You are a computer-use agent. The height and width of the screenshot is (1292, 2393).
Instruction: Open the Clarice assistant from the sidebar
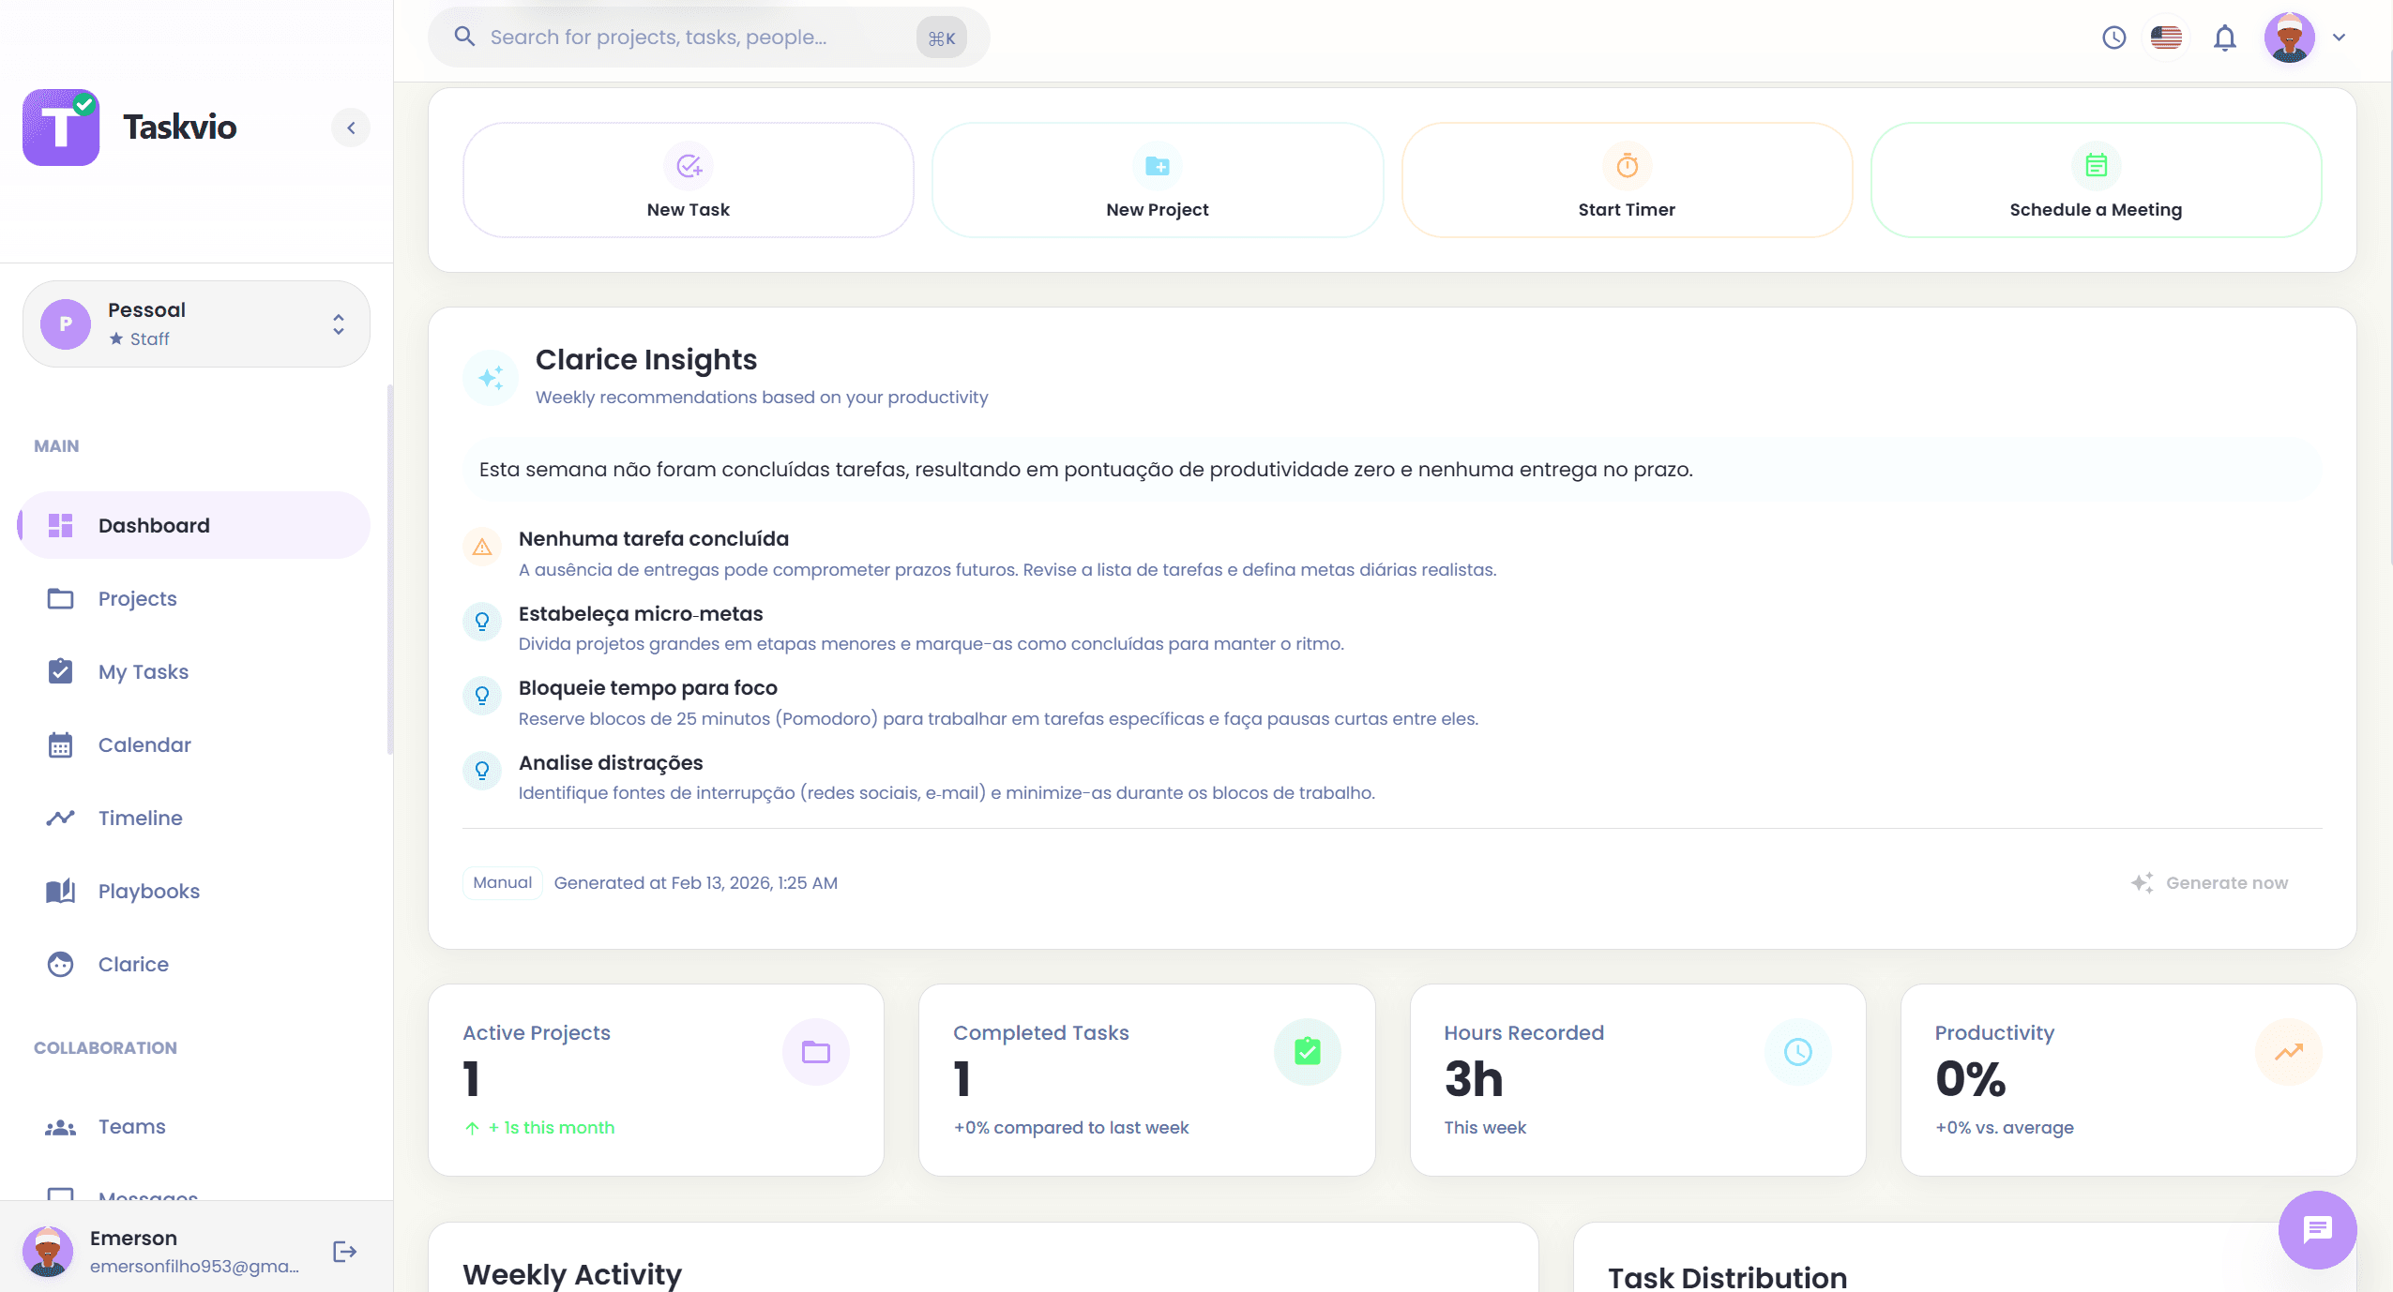[134, 964]
